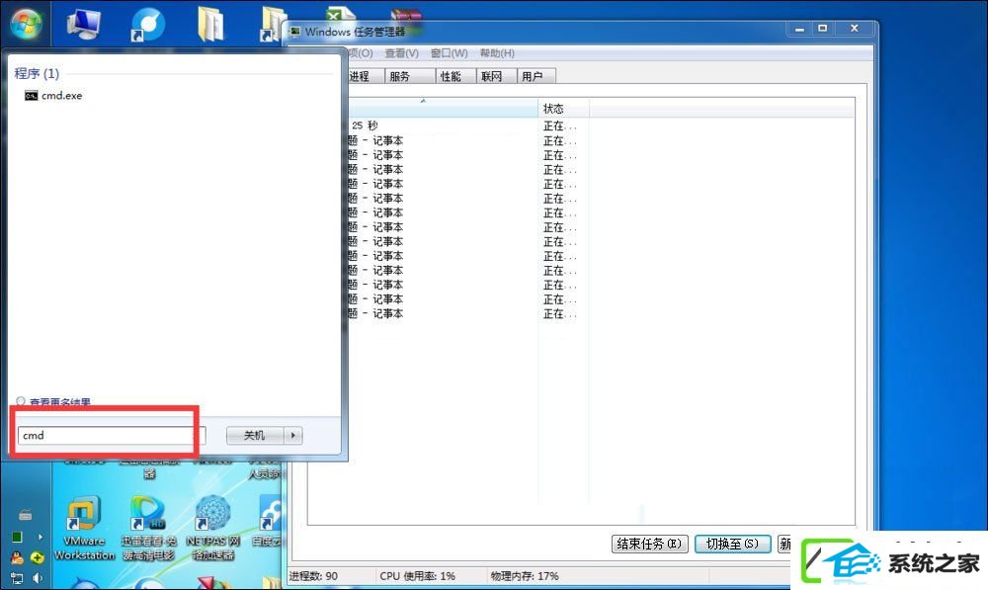Open 帮助(H) menu in Task Manager
This screenshot has width=988, height=590.
[x=497, y=53]
